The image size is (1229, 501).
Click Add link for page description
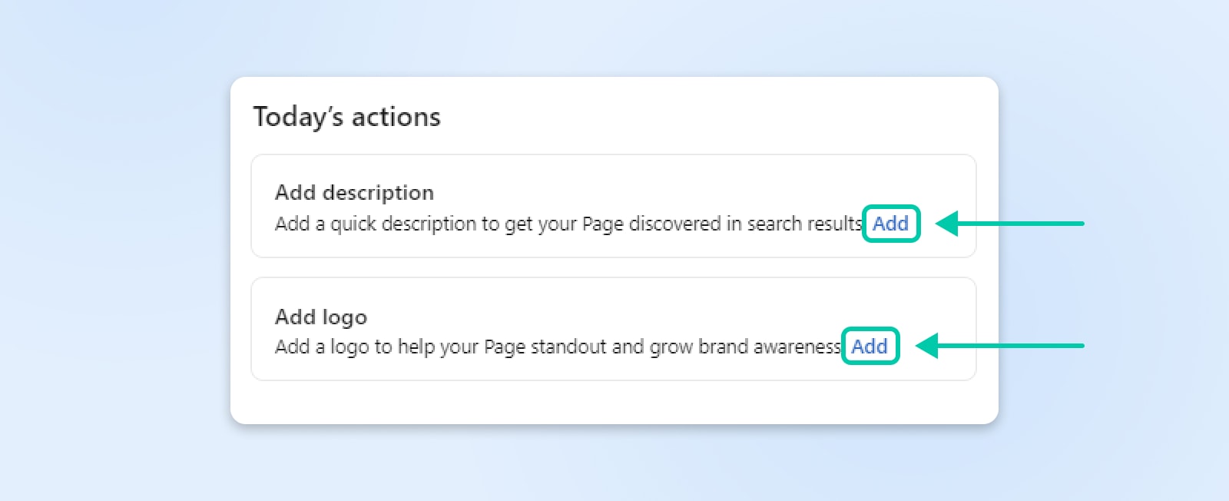890,224
